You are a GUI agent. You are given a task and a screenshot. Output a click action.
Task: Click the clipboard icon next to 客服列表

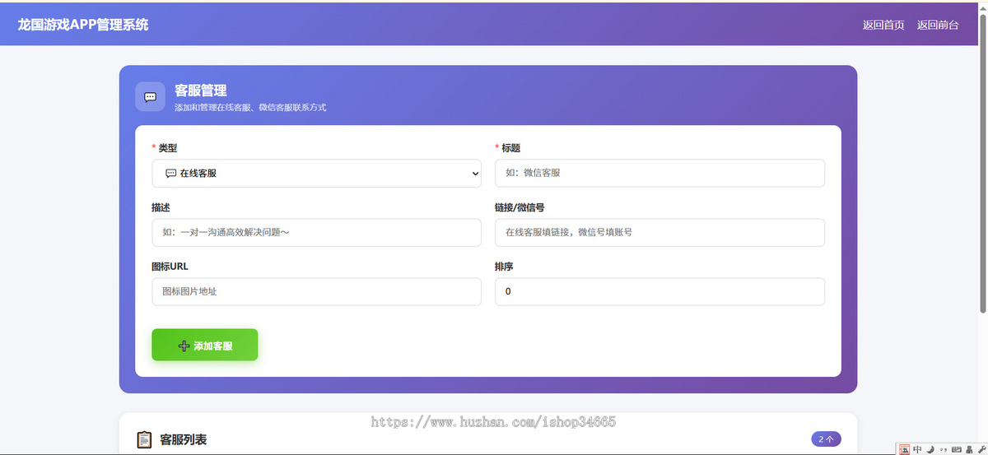point(144,440)
